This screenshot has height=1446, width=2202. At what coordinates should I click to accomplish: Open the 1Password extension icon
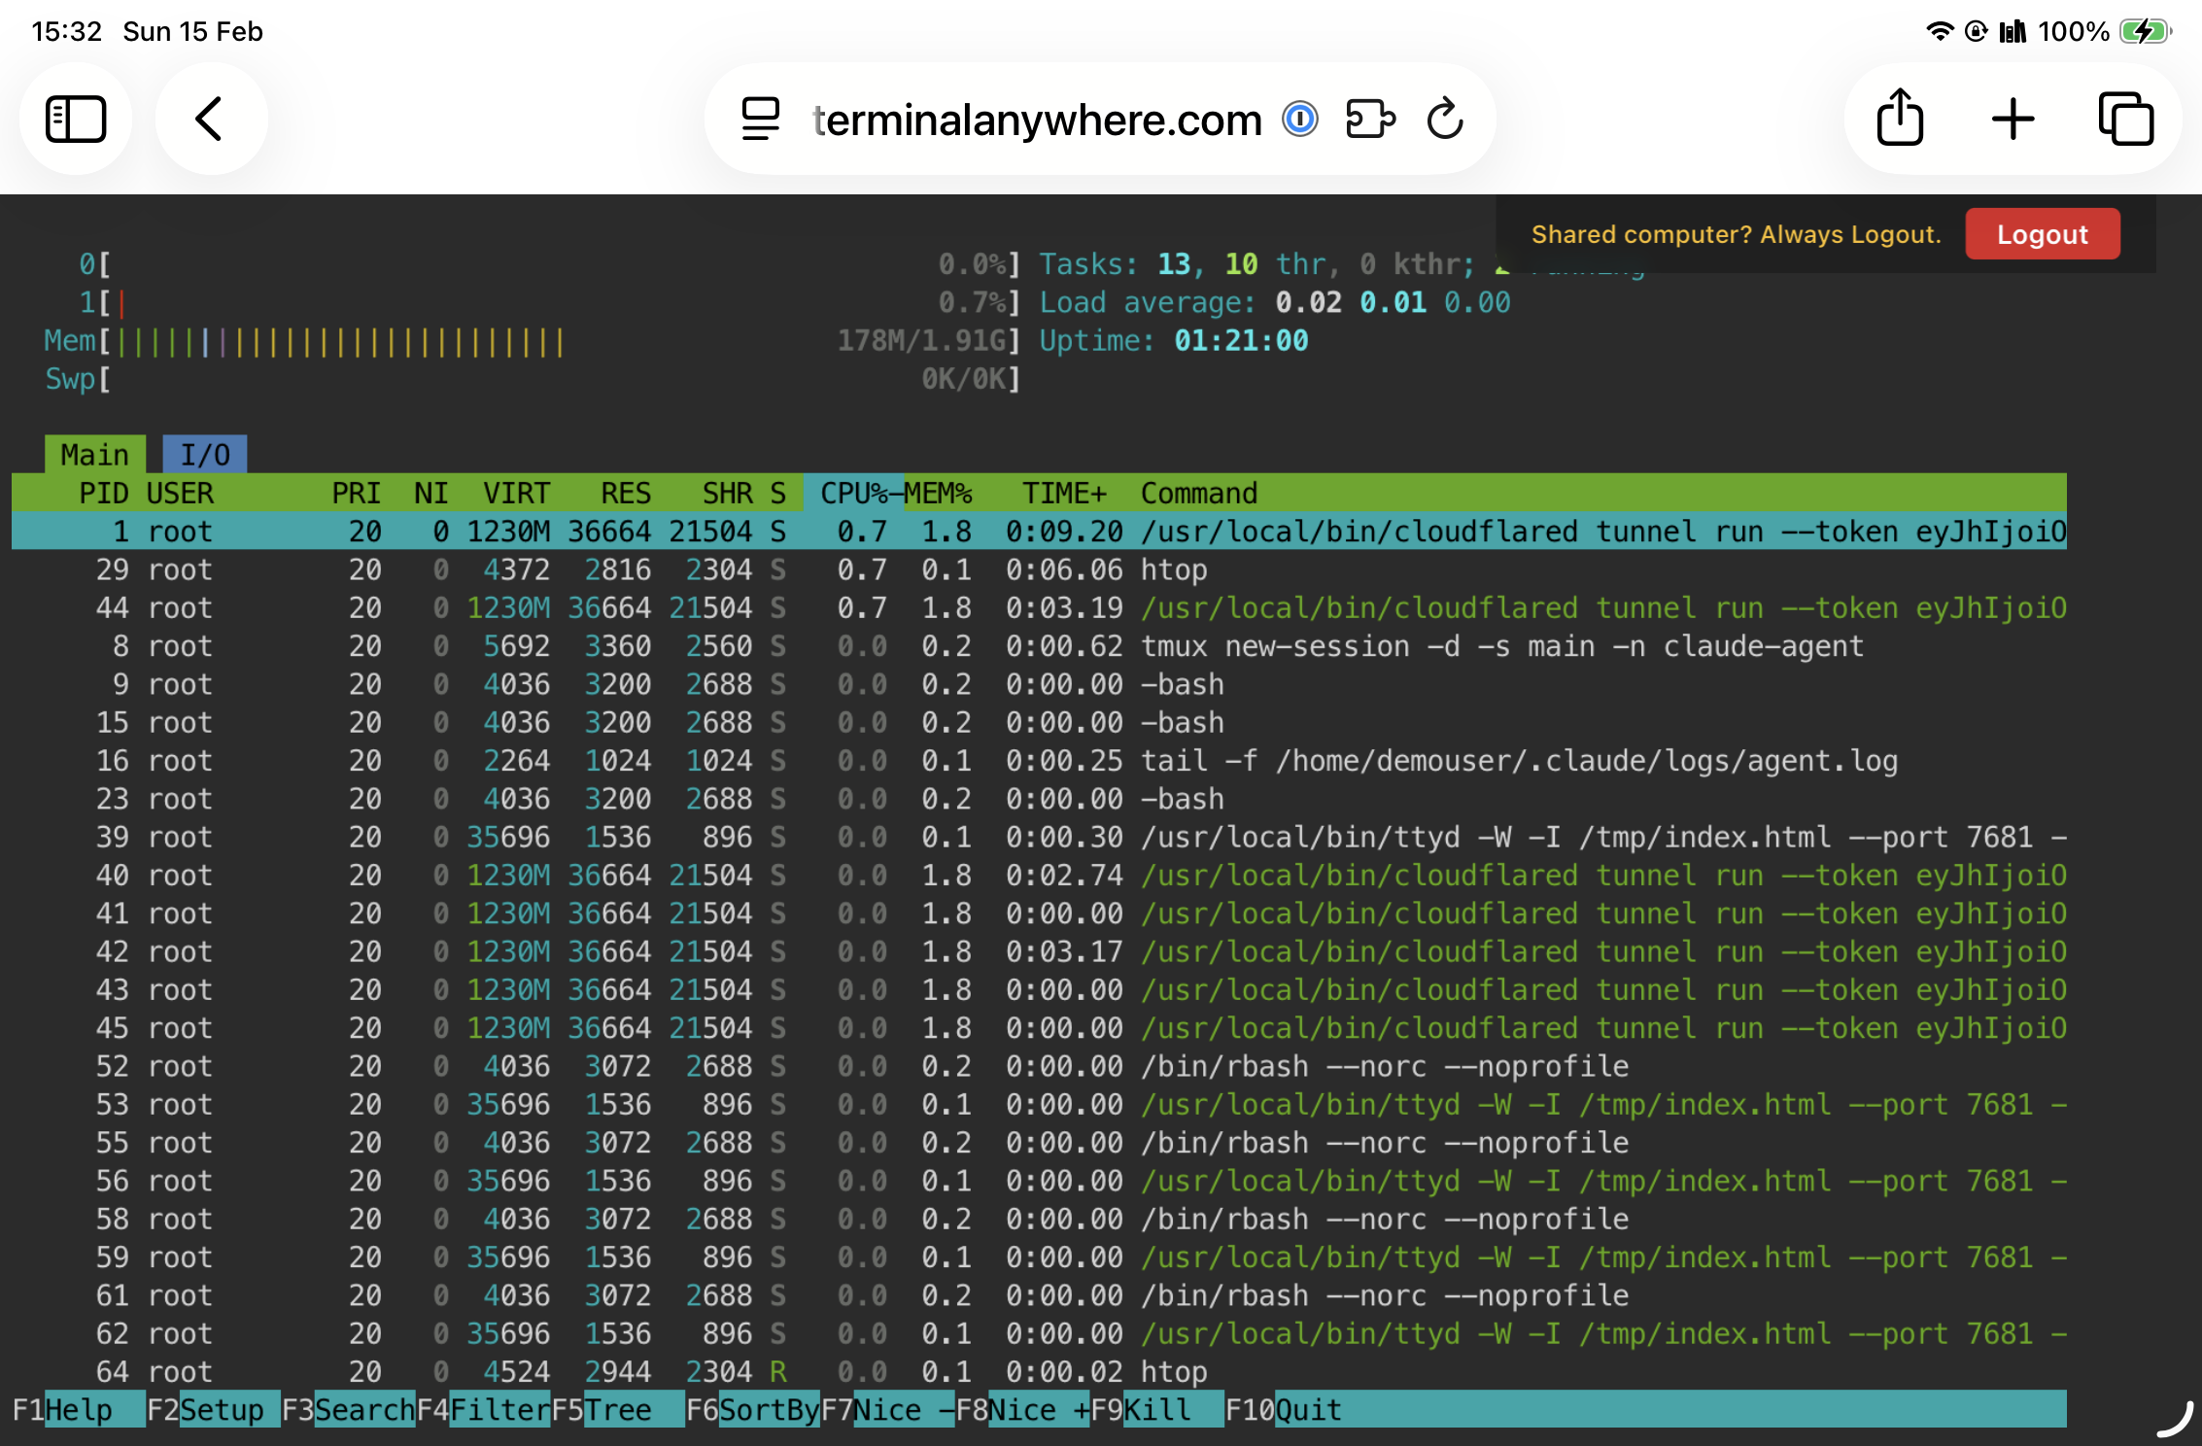1301,120
